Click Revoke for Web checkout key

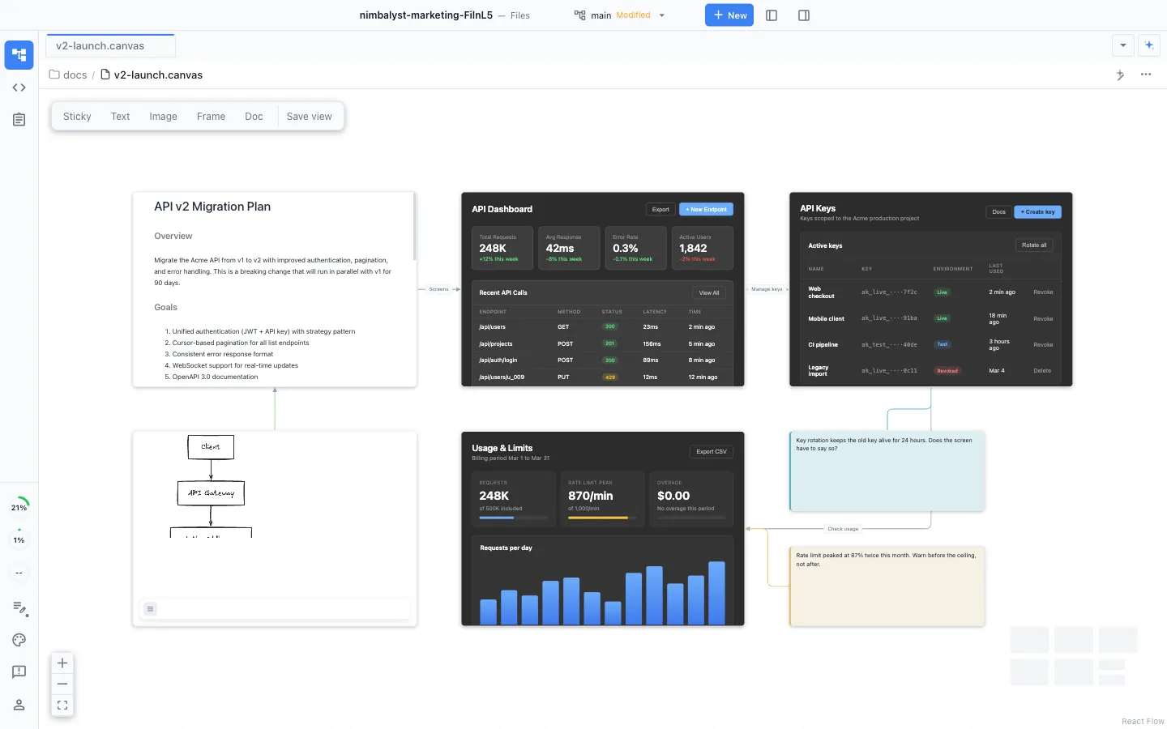1043,292
